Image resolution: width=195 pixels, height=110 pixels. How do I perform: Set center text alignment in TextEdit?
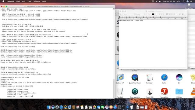pos(169,14)
